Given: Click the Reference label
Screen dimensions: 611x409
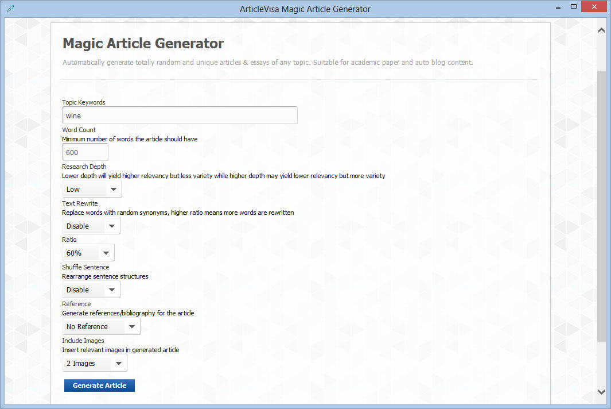Looking at the screenshot, I should 76,304.
